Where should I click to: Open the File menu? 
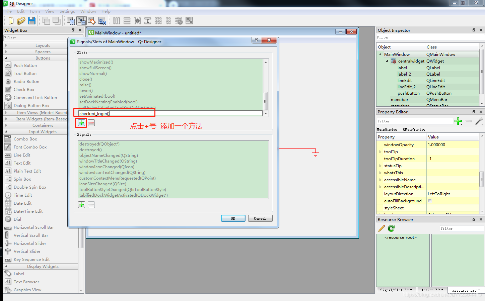(x=8, y=11)
